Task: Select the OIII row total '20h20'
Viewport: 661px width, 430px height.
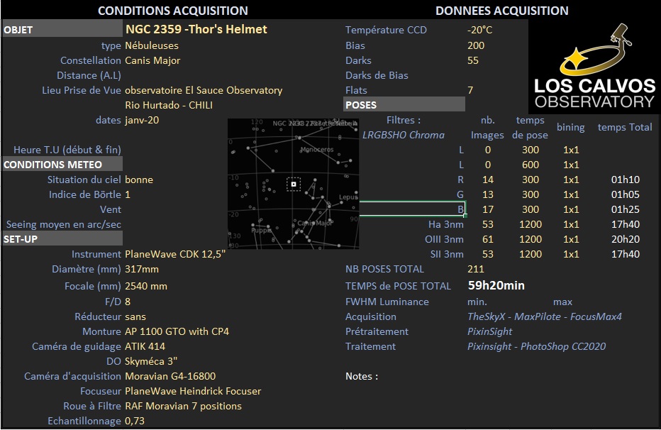Action: tap(626, 239)
